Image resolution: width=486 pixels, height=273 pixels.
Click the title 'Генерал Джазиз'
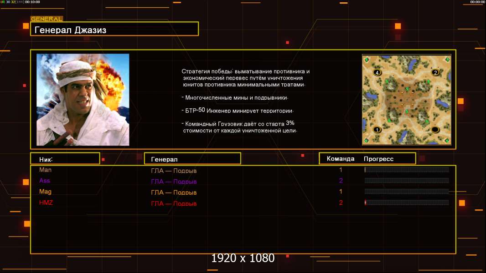[x=70, y=30]
